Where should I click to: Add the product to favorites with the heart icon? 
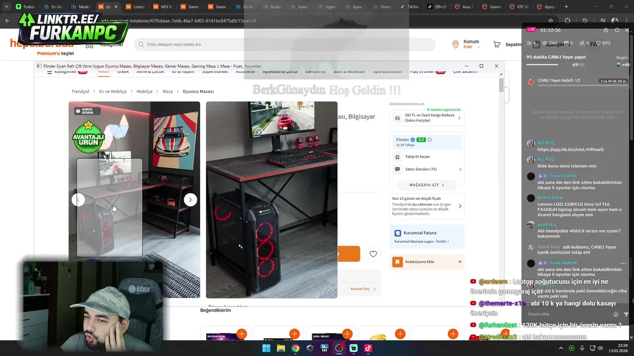[373, 254]
